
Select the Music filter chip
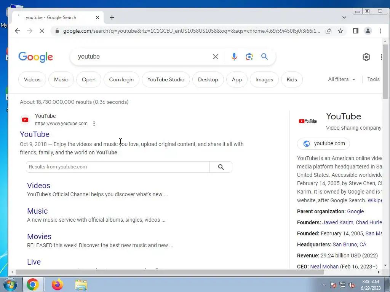click(x=61, y=79)
